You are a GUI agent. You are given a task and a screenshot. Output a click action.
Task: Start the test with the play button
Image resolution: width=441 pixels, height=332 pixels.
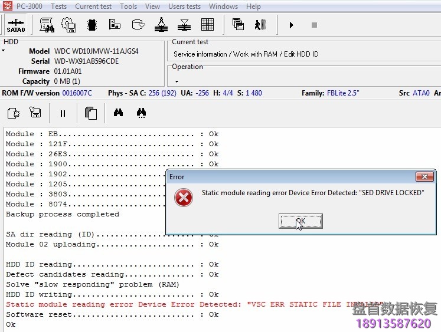click(291, 25)
